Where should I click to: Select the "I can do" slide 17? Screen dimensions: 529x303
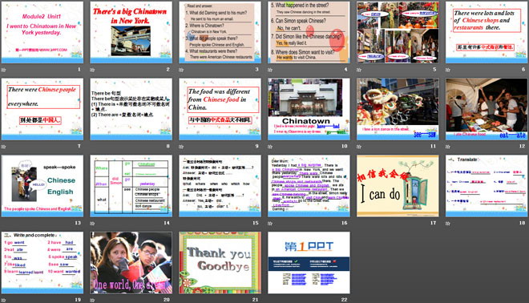[398, 186]
